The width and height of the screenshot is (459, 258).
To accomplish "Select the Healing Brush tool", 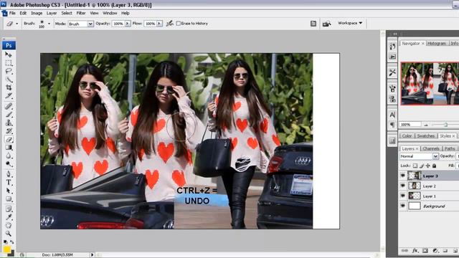I will pos(9,106).
